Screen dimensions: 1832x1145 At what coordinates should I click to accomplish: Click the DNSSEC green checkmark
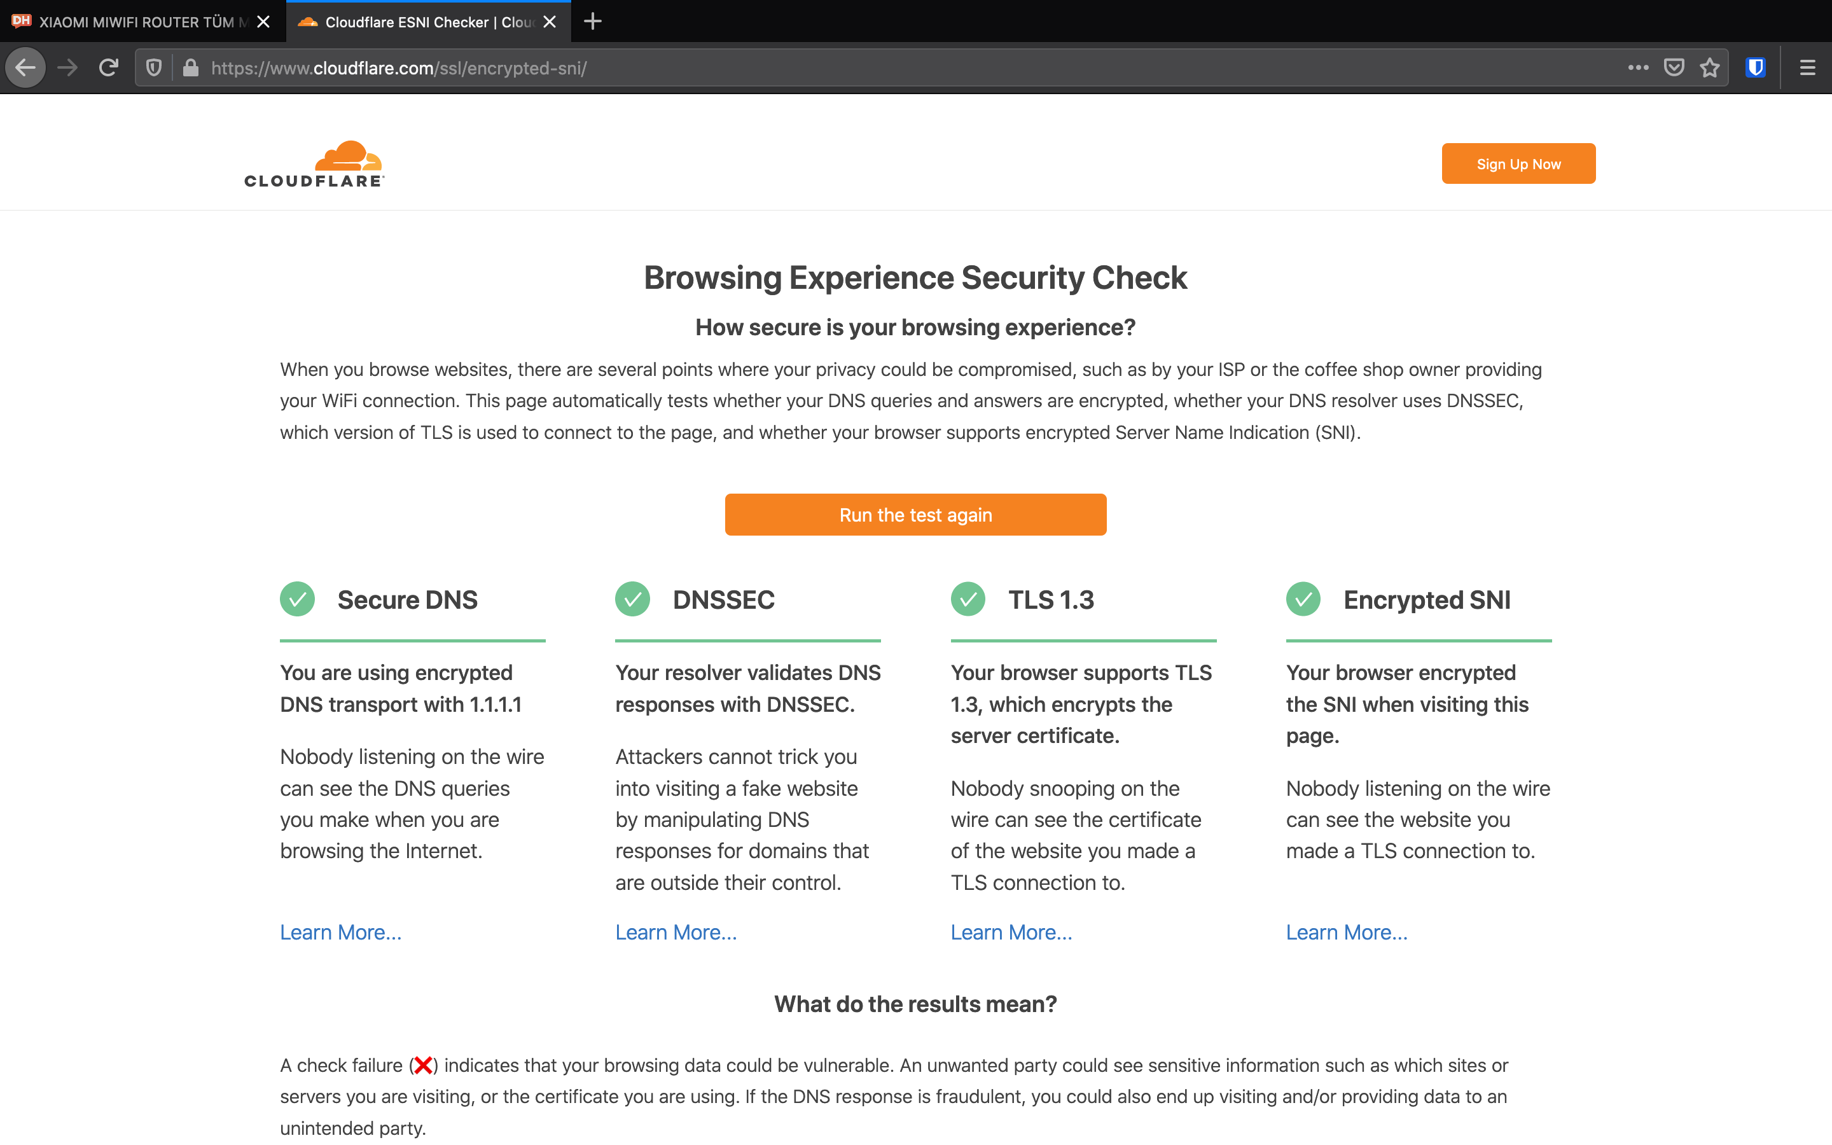(x=633, y=599)
